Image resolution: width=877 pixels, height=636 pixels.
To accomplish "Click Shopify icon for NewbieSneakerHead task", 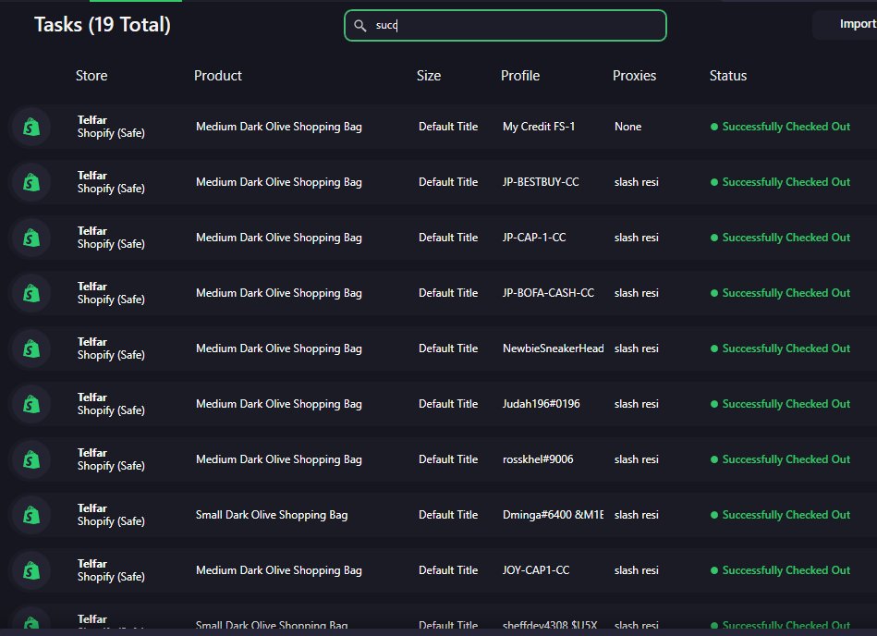I will pos(31,349).
